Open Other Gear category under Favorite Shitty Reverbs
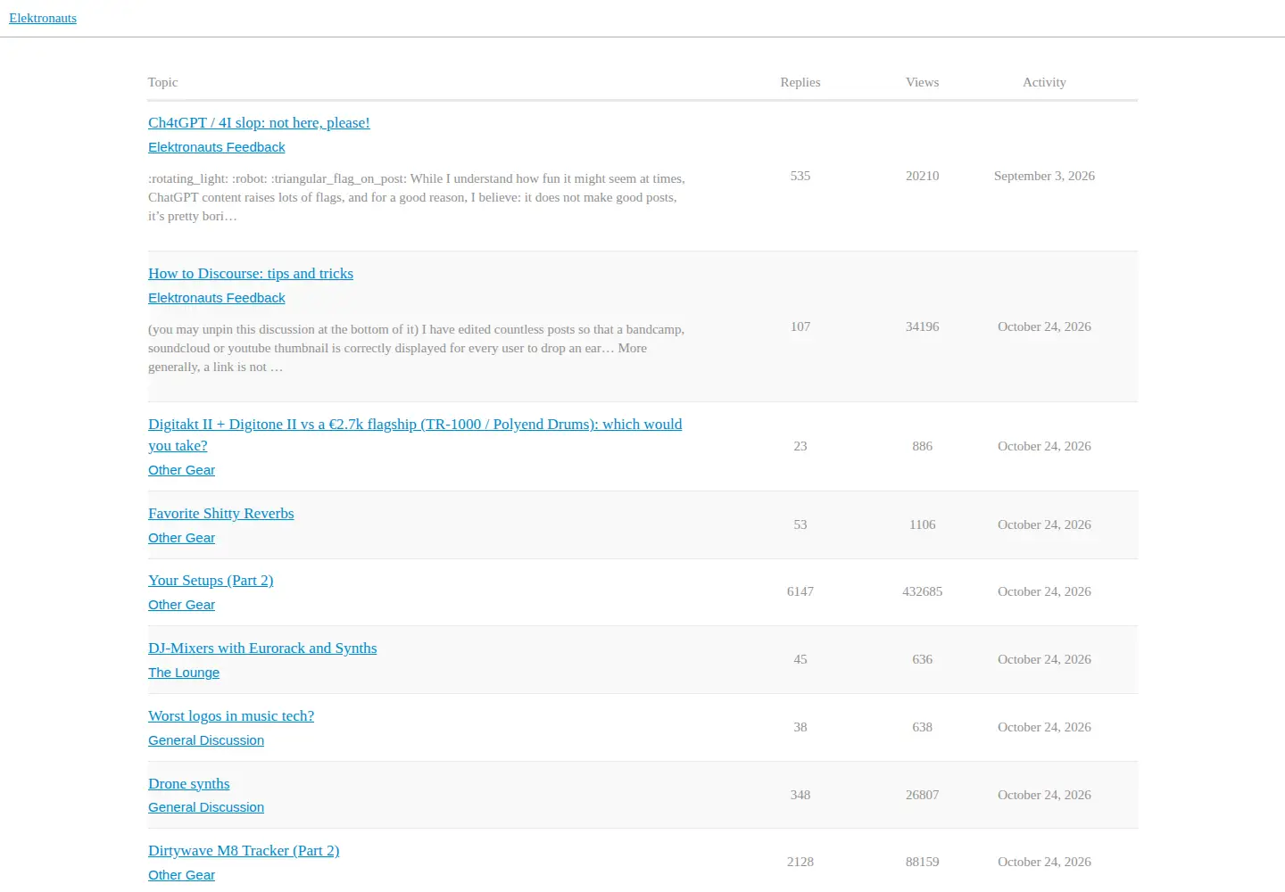Image resolution: width=1285 pixels, height=892 pixels. tap(182, 538)
